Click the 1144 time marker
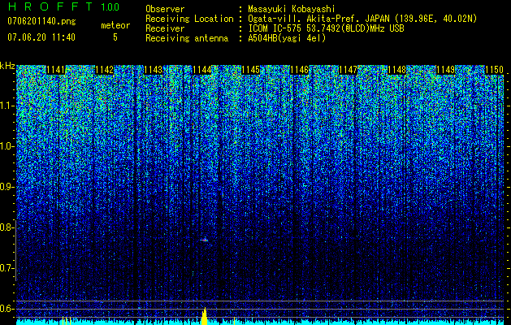This screenshot has width=511, height=325. [x=202, y=70]
